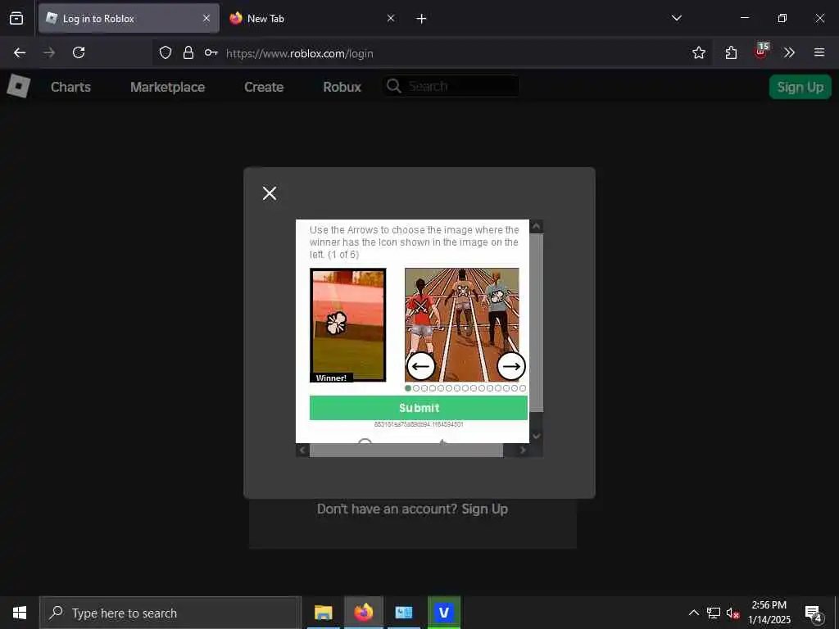Open a new tab with plus
The width and height of the screenshot is (839, 629).
coord(421,19)
